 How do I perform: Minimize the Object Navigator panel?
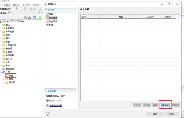[39, 13]
